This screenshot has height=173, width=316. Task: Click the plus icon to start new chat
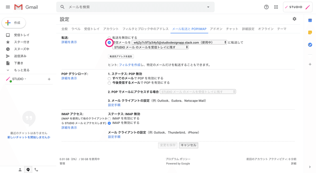(x=49, y=79)
